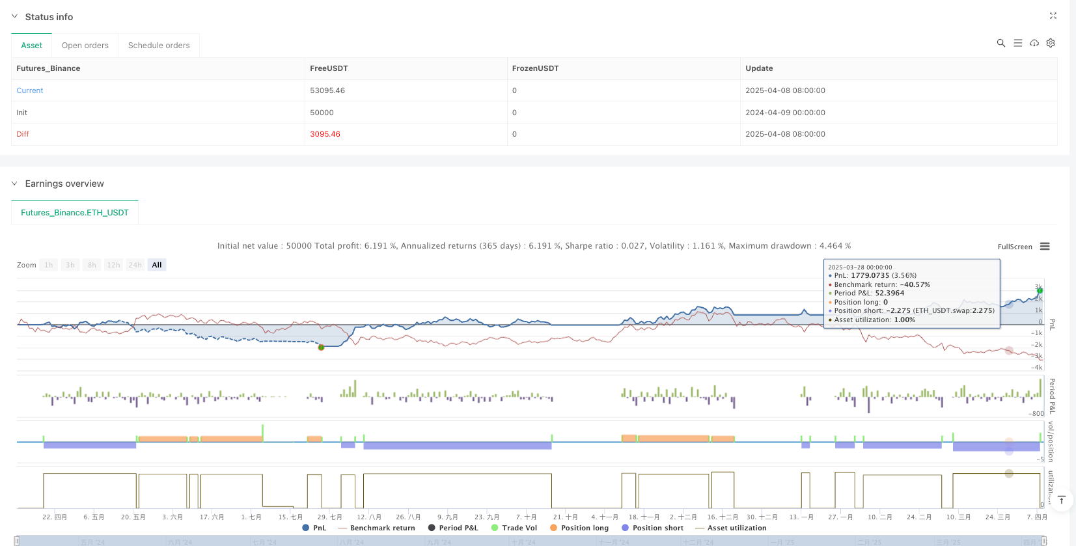The width and height of the screenshot is (1076, 546).
Task: Open the settings gear icon
Action: pos(1051,43)
